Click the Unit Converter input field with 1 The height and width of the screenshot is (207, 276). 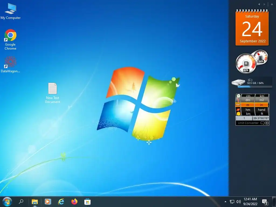click(x=244, y=118)
